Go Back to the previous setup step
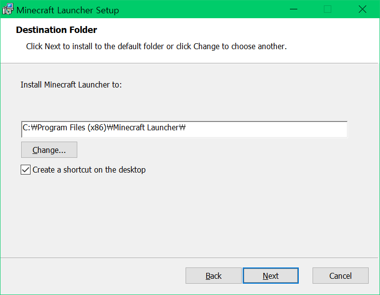Screen dimensions: 380x295 [214, 276]
